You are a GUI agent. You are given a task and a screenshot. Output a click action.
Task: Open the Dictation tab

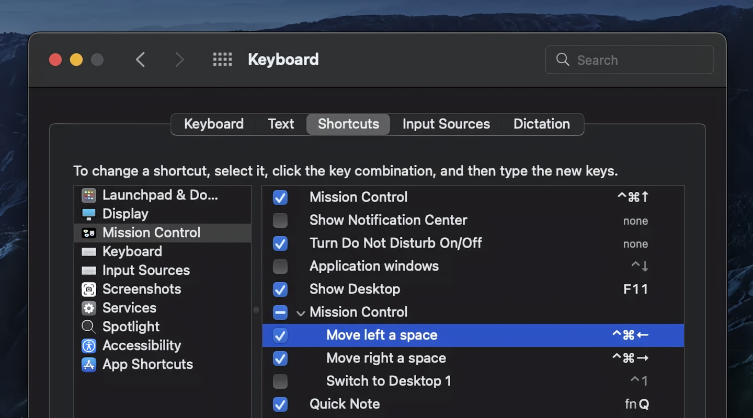point(541,124)
